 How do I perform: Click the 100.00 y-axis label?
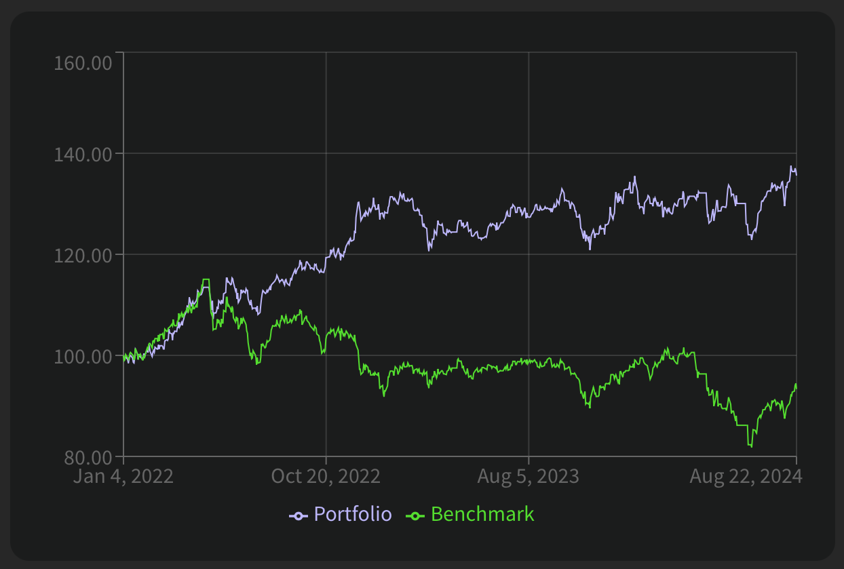[x=82, y=357]
